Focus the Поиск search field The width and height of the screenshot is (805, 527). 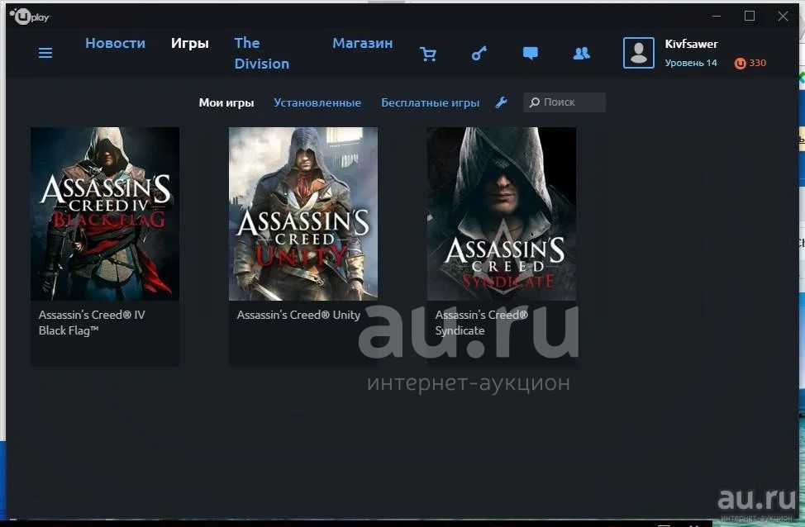click(564, 102)
